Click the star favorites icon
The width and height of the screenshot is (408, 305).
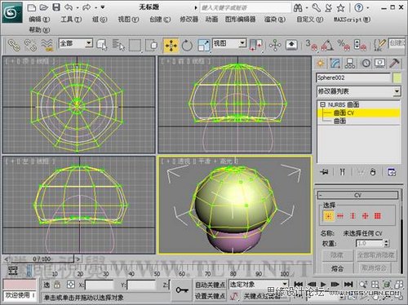tap(340, 8)
